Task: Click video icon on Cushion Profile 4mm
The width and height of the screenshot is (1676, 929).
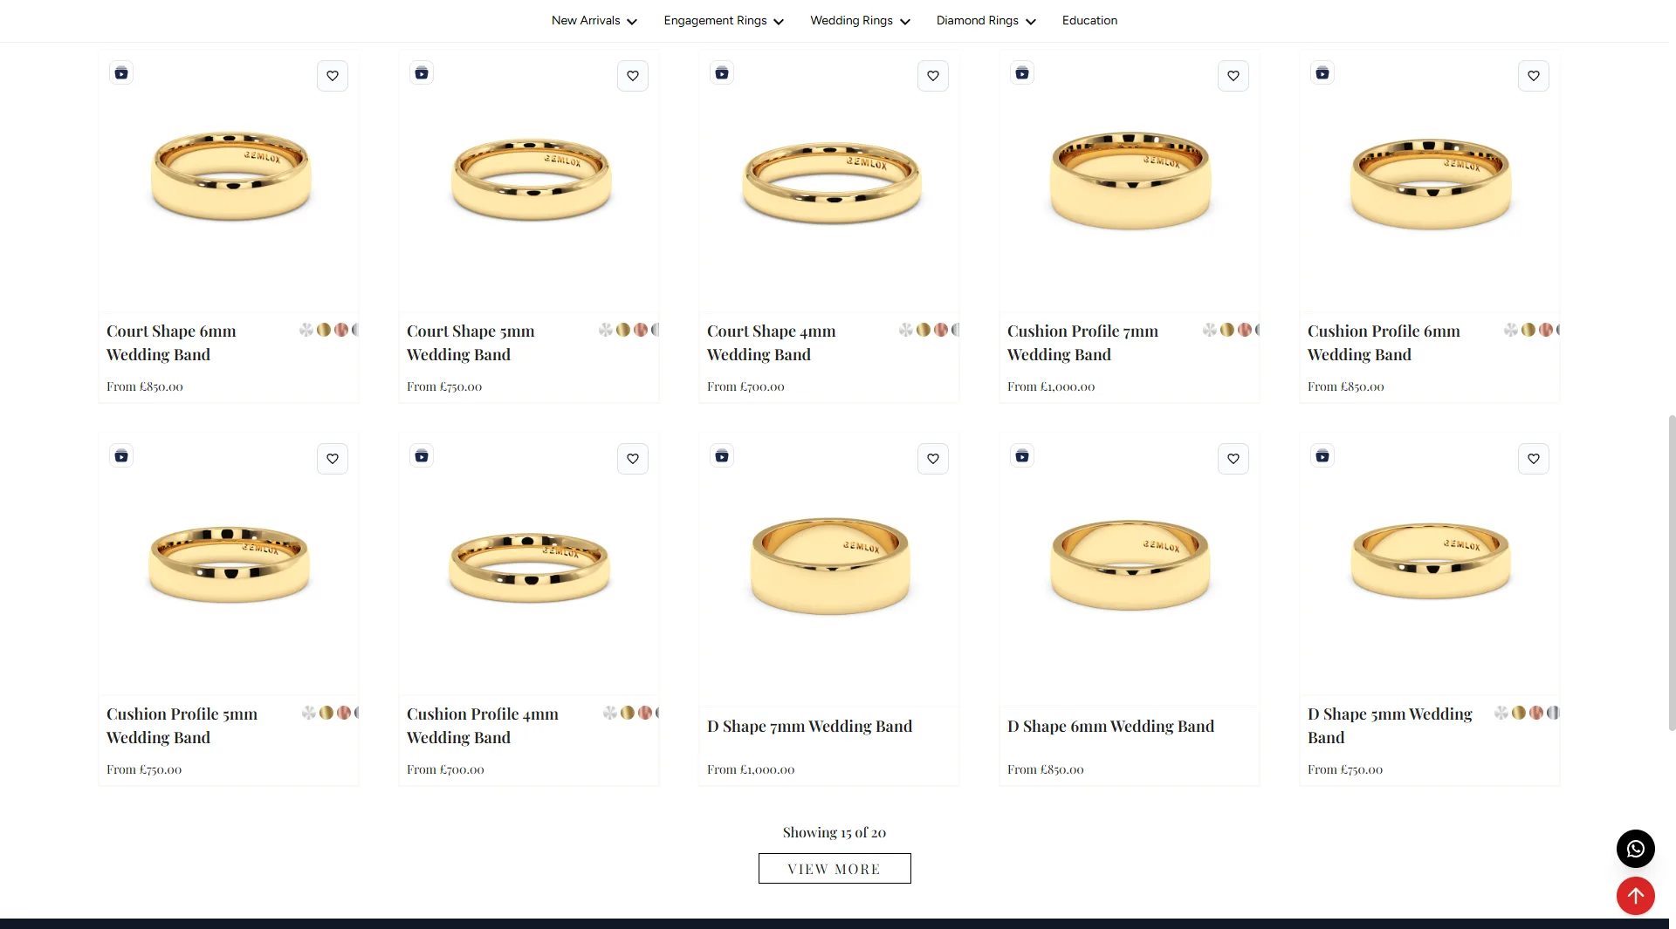Action: (422, 456)
